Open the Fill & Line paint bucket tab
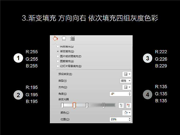 click(55, 39)
